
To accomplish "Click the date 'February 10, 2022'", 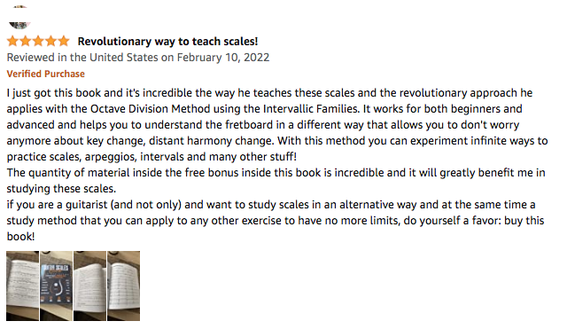I will click(223, 58).
